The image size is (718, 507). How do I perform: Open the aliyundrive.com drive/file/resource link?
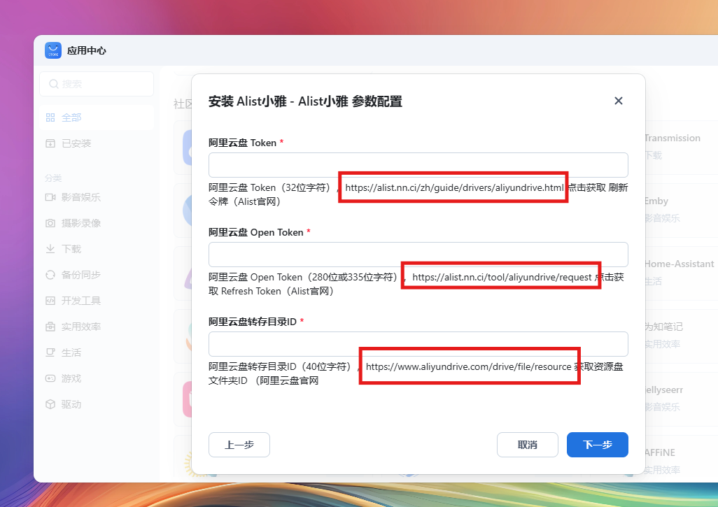tap(468, 367)
